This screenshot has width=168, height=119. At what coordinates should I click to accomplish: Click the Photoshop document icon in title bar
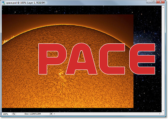coord(3,3)
